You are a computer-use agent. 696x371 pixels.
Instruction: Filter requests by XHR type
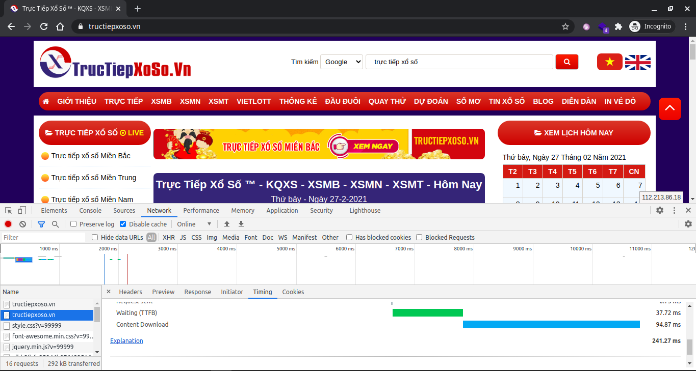click(x=169, y=237)
